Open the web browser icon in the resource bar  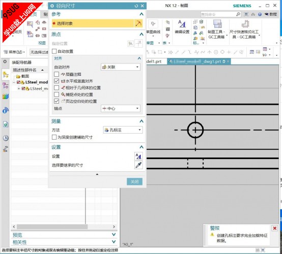6,124
